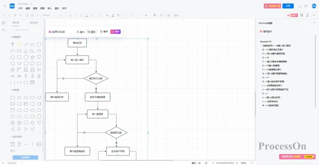Image resolution: width=319 pixels, height=165 pixels.
Task: Click the purple 使用 apply button
Action: [x=115, y=32]
